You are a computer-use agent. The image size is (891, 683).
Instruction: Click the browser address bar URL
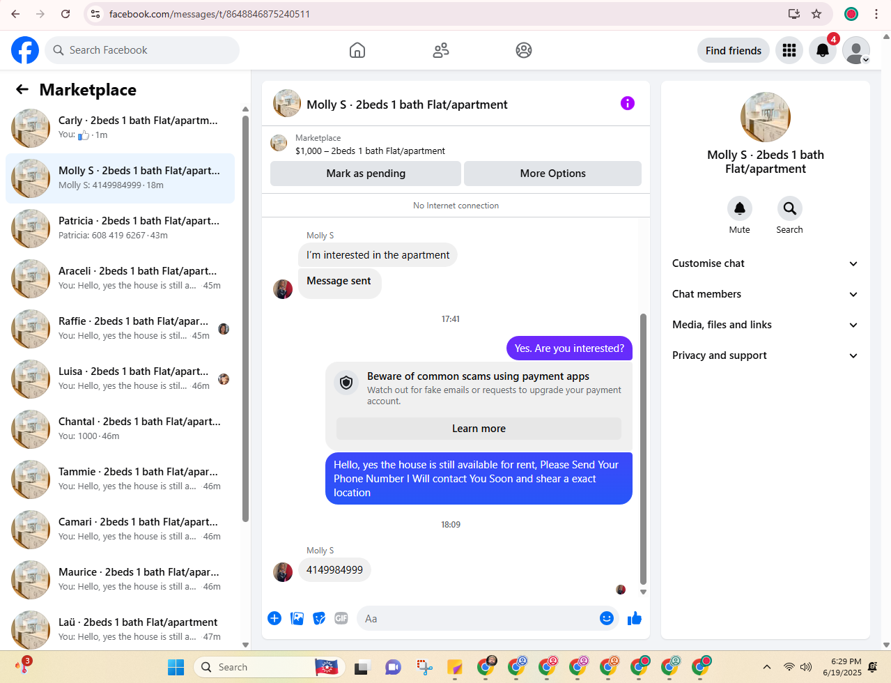[x=210, y=14]
